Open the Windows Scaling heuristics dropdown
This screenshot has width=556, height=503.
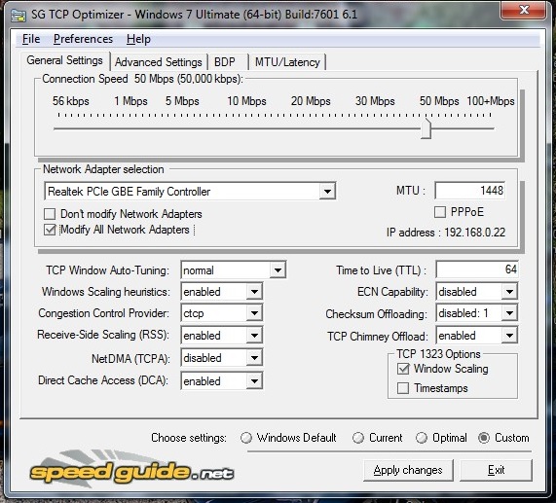pos(254,292)
